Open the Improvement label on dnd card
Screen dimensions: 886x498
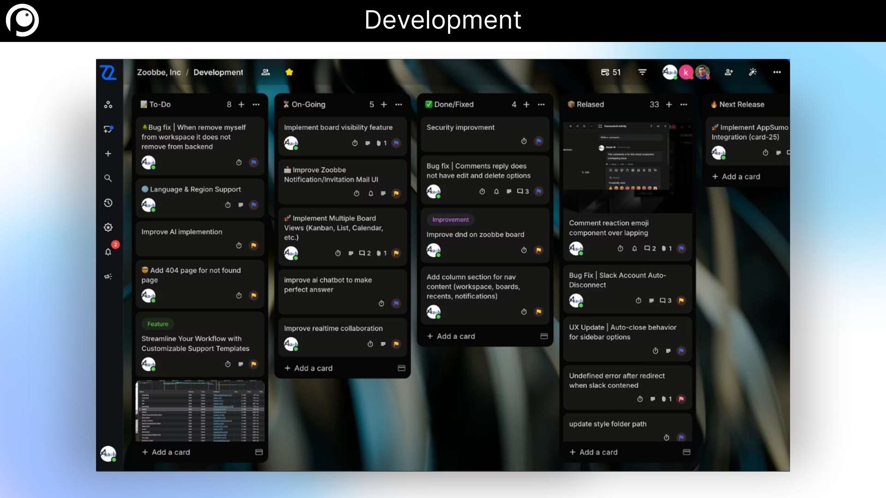pyautogui.click(x=450, y=219)
